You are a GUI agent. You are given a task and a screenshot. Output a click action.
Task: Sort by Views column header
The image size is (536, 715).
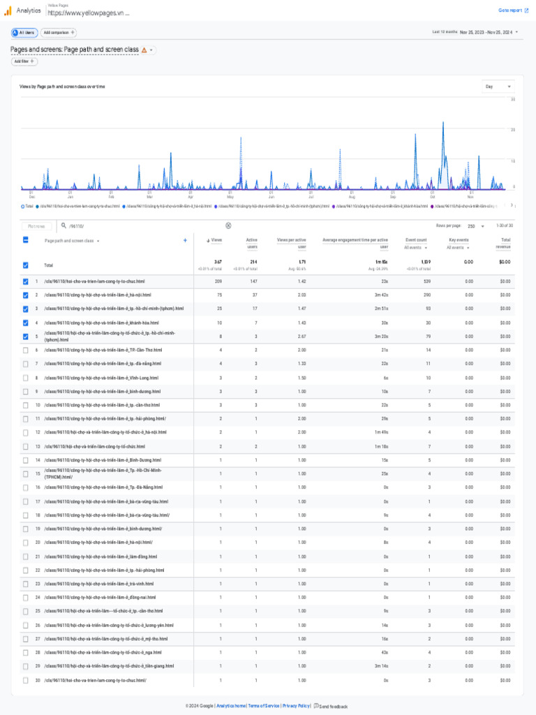pyautogui.click(x=216, y=240)
